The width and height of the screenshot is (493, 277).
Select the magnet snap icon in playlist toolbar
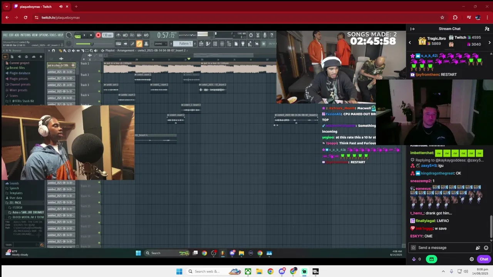(x=53, y=51)
